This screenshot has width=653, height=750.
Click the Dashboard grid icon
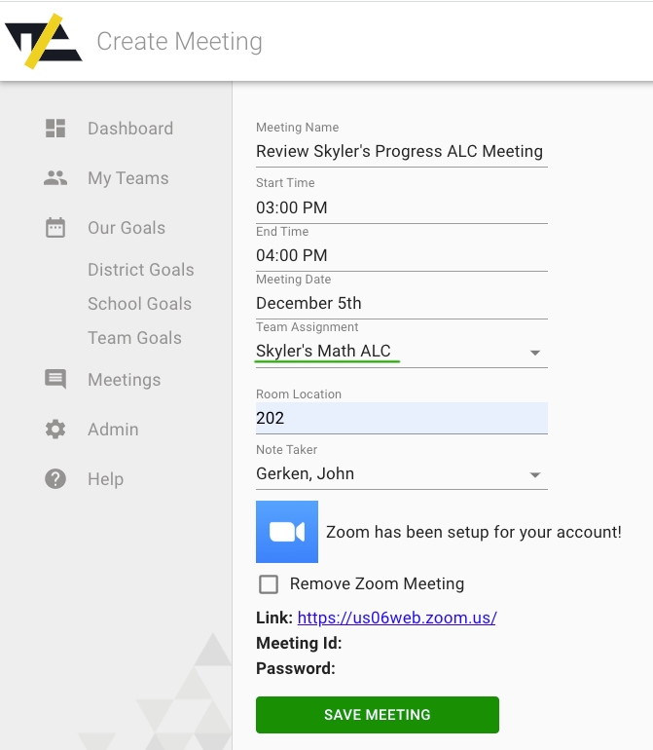(55, 129)
